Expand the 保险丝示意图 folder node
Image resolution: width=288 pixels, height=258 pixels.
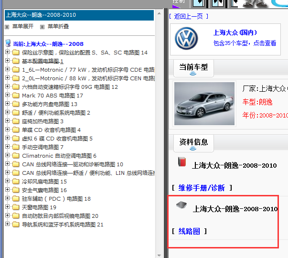tap(7, 52)
